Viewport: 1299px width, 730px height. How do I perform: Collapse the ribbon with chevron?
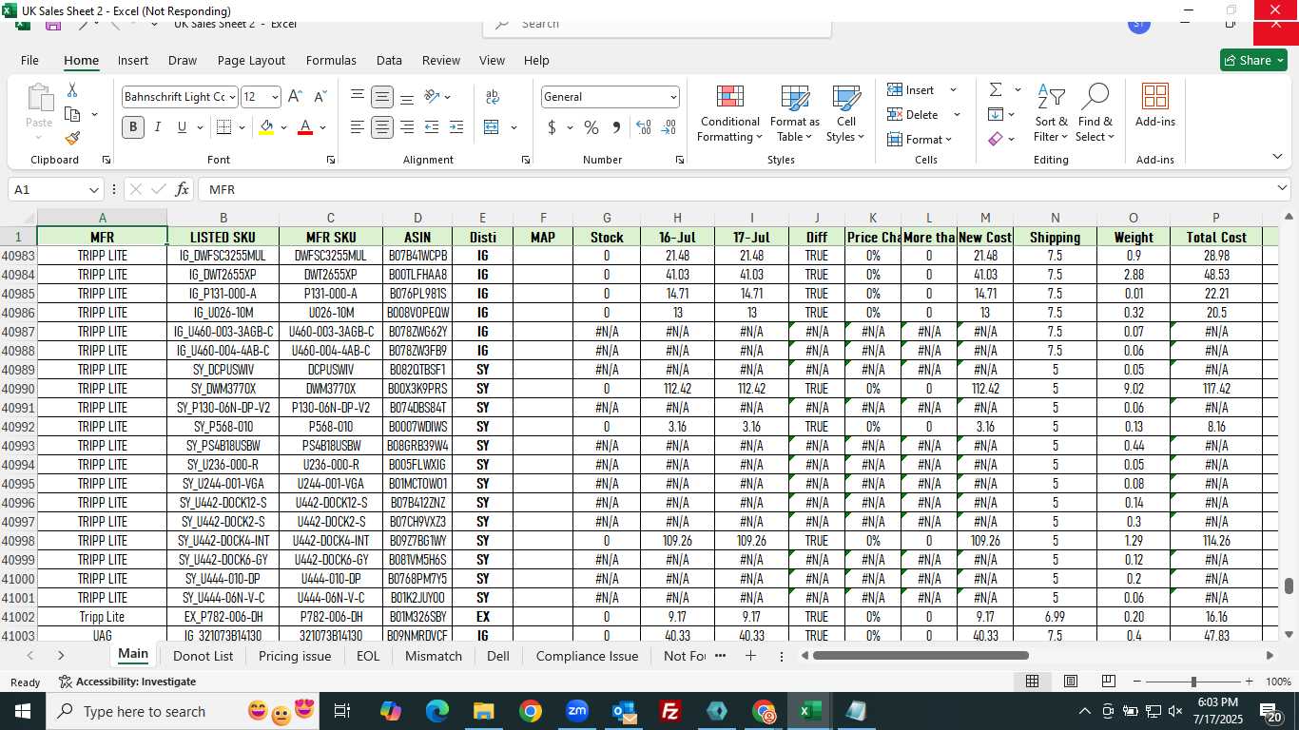[x=1277, y=157]
